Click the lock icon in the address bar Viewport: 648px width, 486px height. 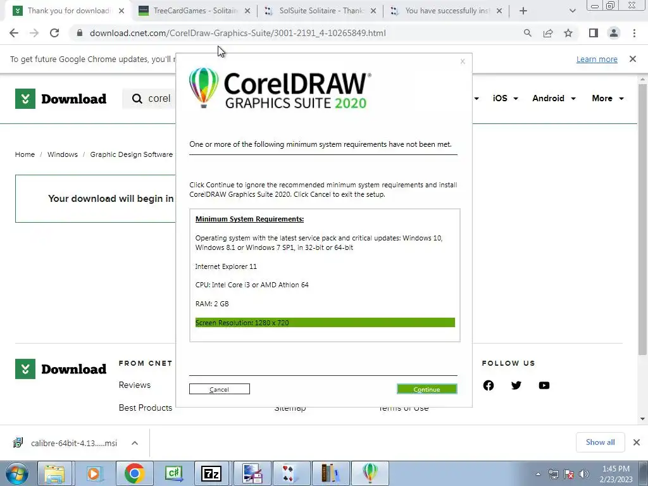pos(79,33)
